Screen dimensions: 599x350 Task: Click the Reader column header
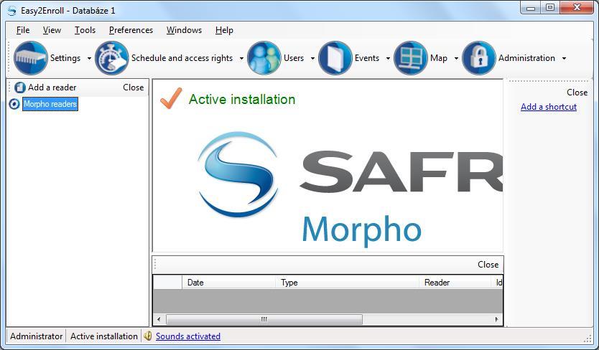click(455, 283)
